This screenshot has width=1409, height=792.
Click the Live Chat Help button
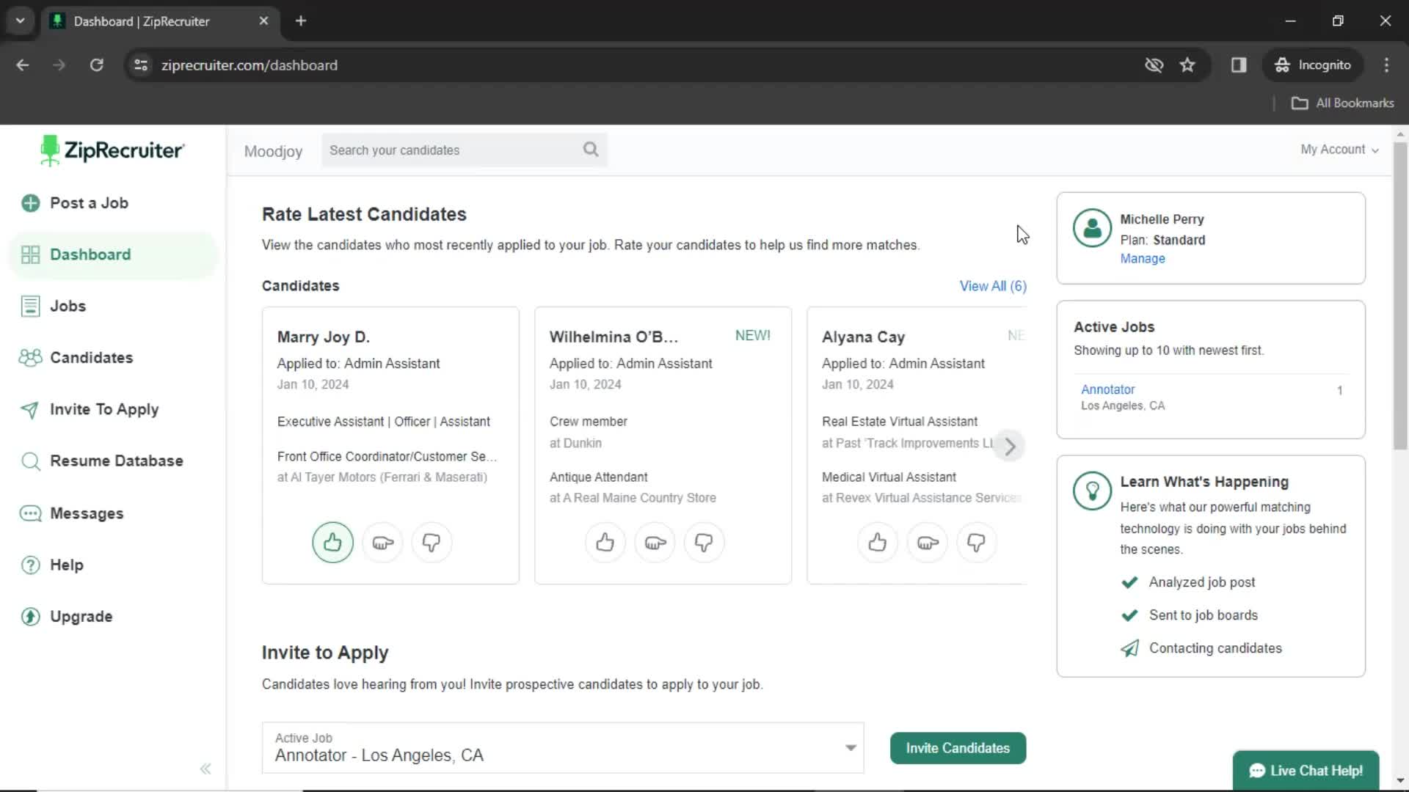click(1306, 771)
